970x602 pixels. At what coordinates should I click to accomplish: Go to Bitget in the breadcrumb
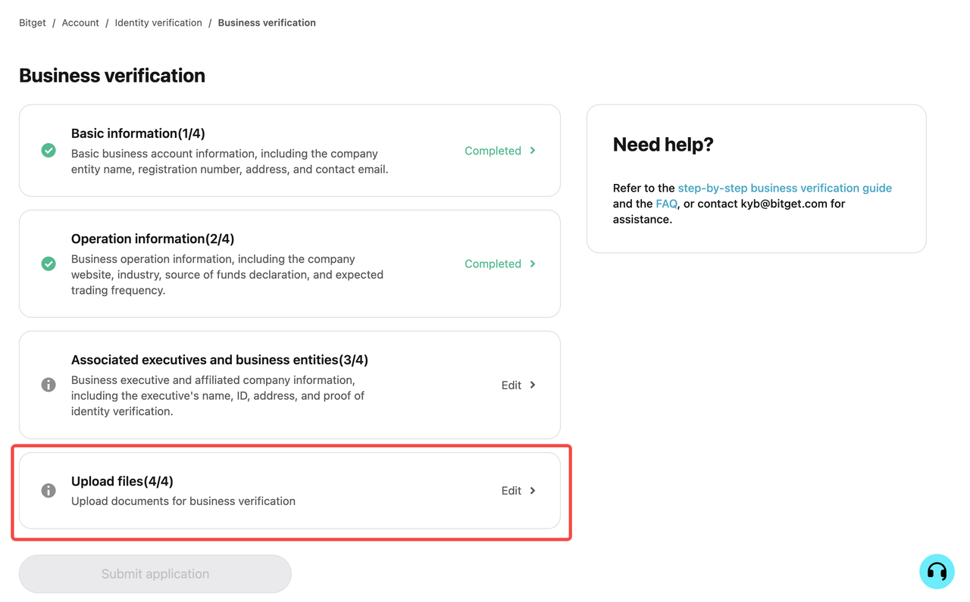click(x=33, y=23)
